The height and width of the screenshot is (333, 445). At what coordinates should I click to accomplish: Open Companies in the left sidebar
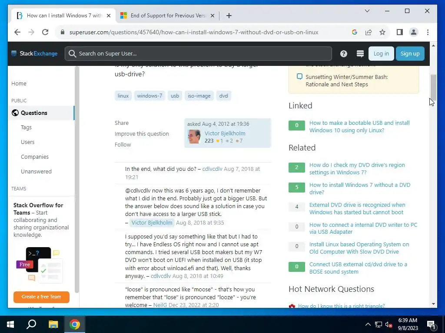coord(35,157)
